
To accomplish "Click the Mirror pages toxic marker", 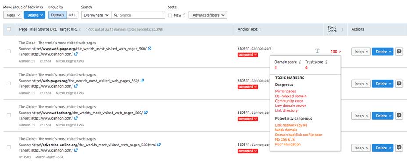I will click(x=285, y=91).
